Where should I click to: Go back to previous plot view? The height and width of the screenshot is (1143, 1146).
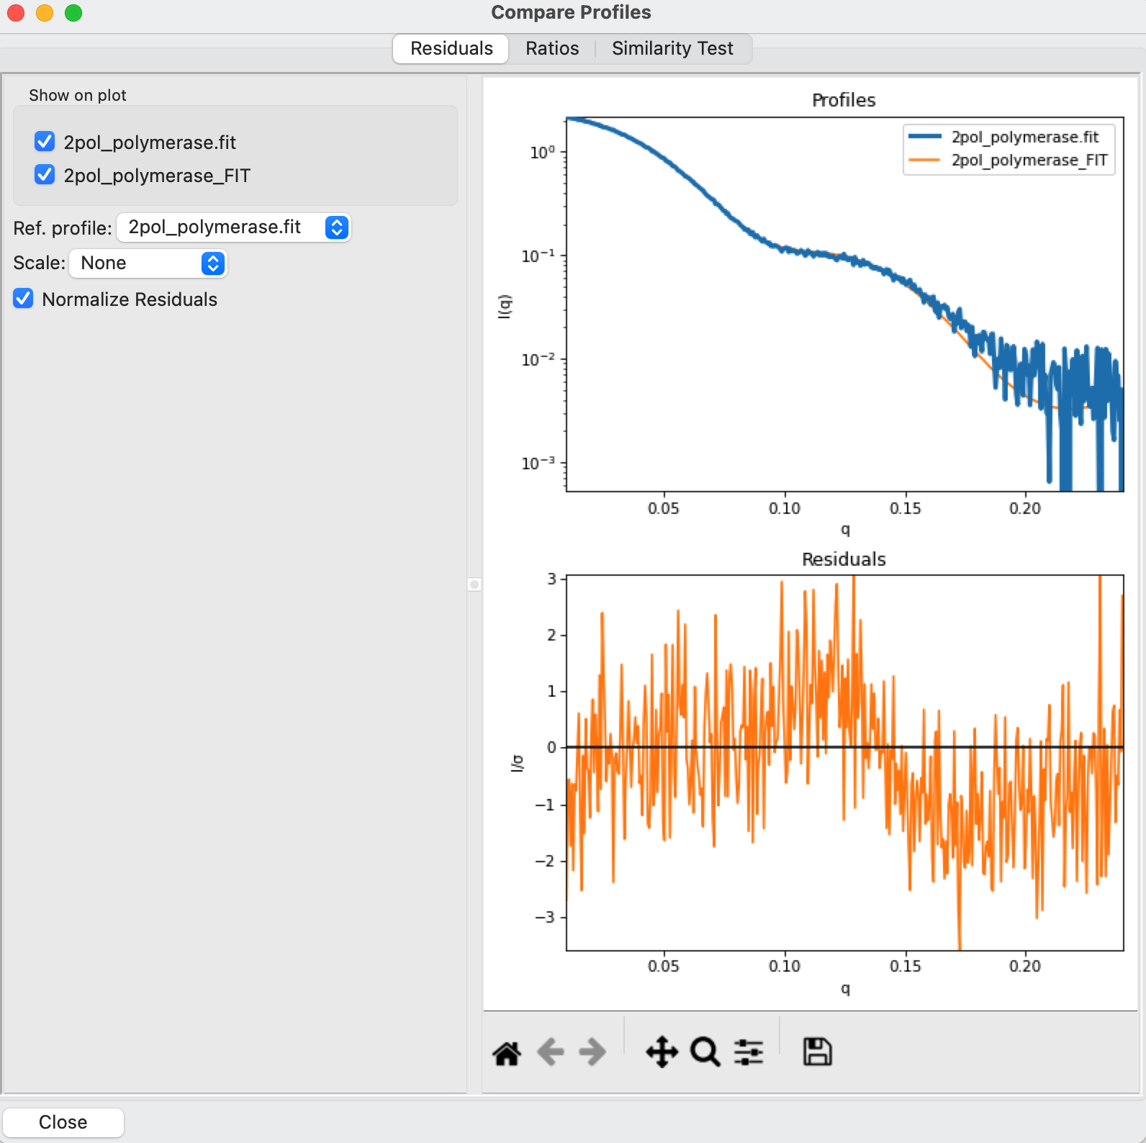[551, 1052]
